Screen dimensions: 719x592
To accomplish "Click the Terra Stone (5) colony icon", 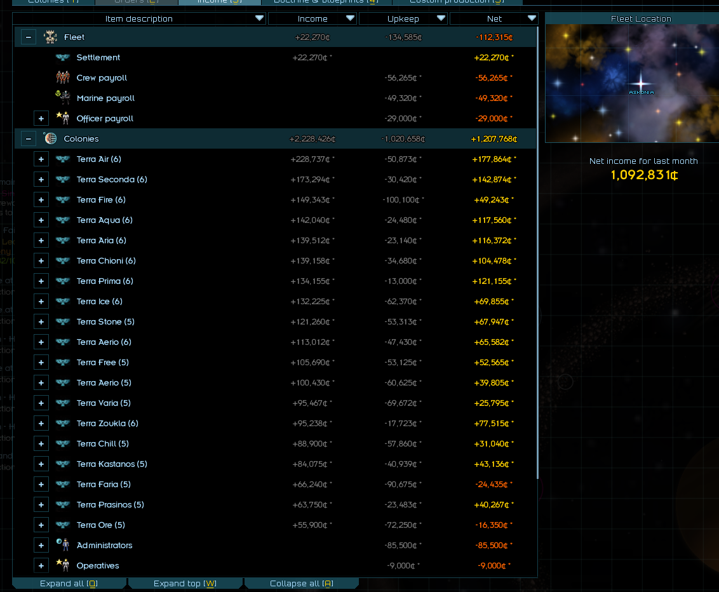I will tap(63, 321).
